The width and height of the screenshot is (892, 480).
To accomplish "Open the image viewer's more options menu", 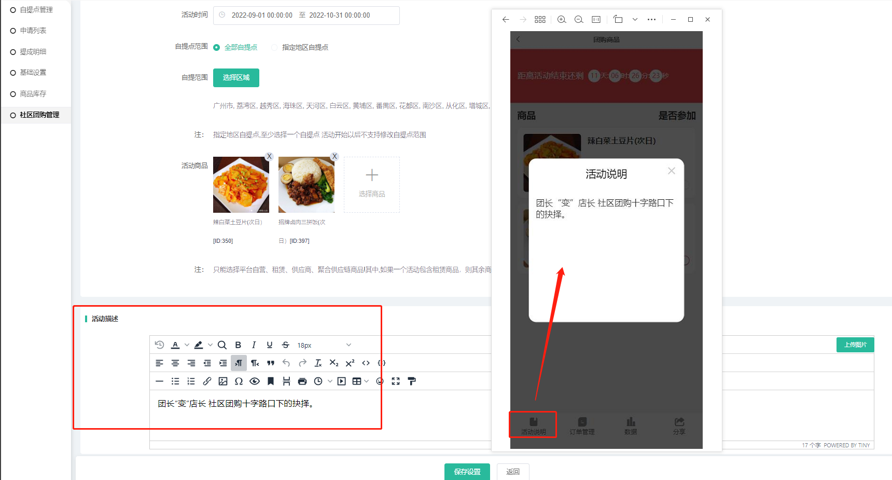I will click(x=652, y=20).
